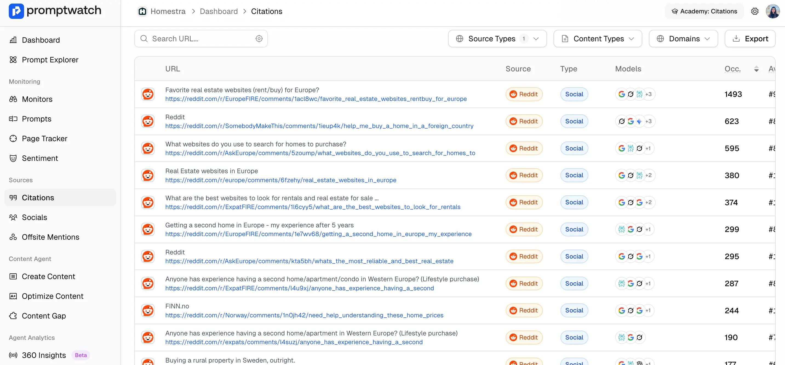Viewport: 785px width, 365px height.
Task: Click Reddit source badge in the 595 row
Action: [524, 149]
